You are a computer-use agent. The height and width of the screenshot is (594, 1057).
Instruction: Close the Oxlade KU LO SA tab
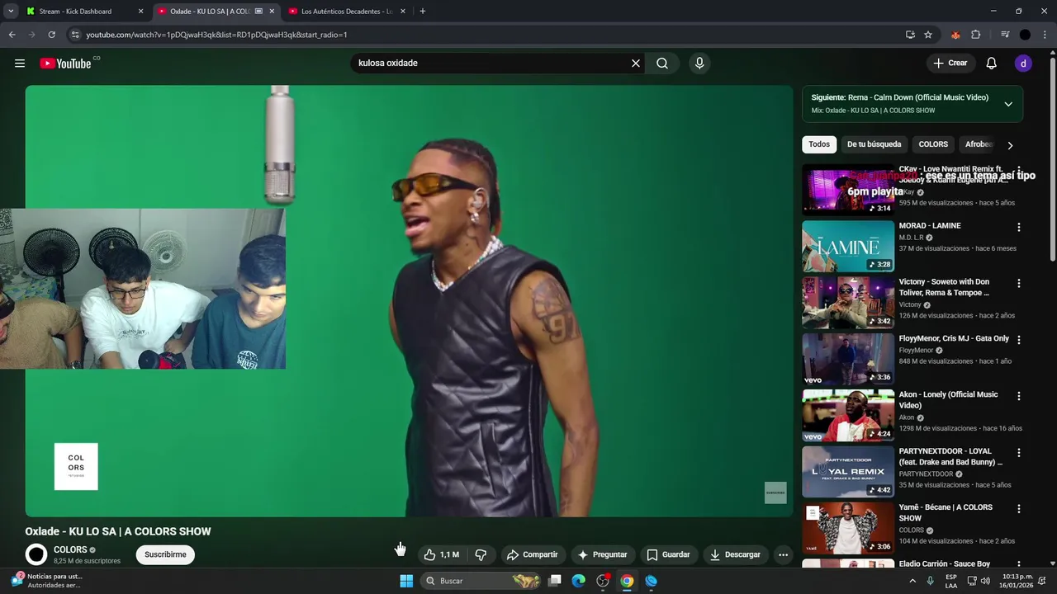coord(272,12)
